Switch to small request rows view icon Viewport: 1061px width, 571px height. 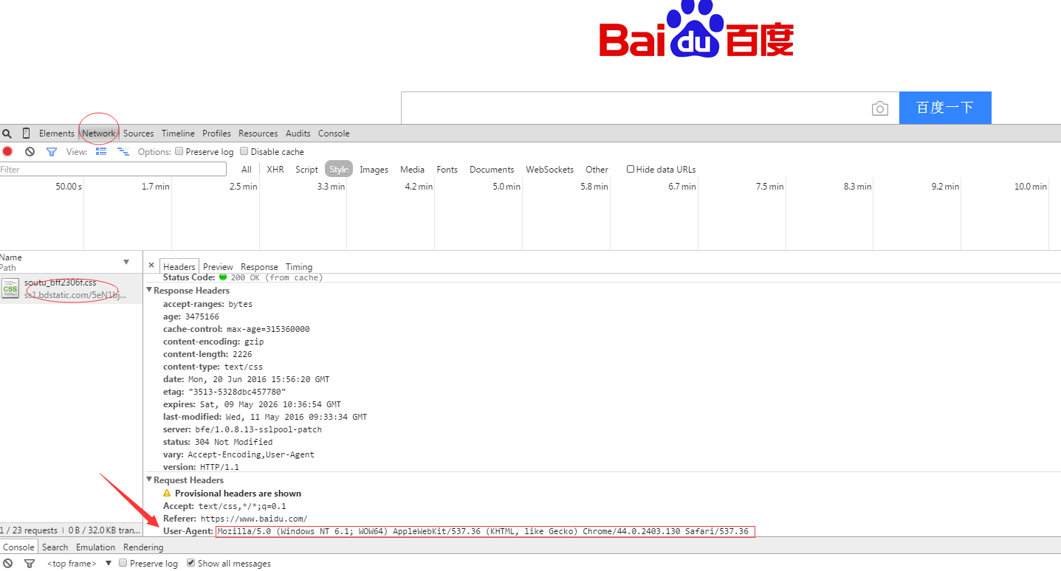123,151
